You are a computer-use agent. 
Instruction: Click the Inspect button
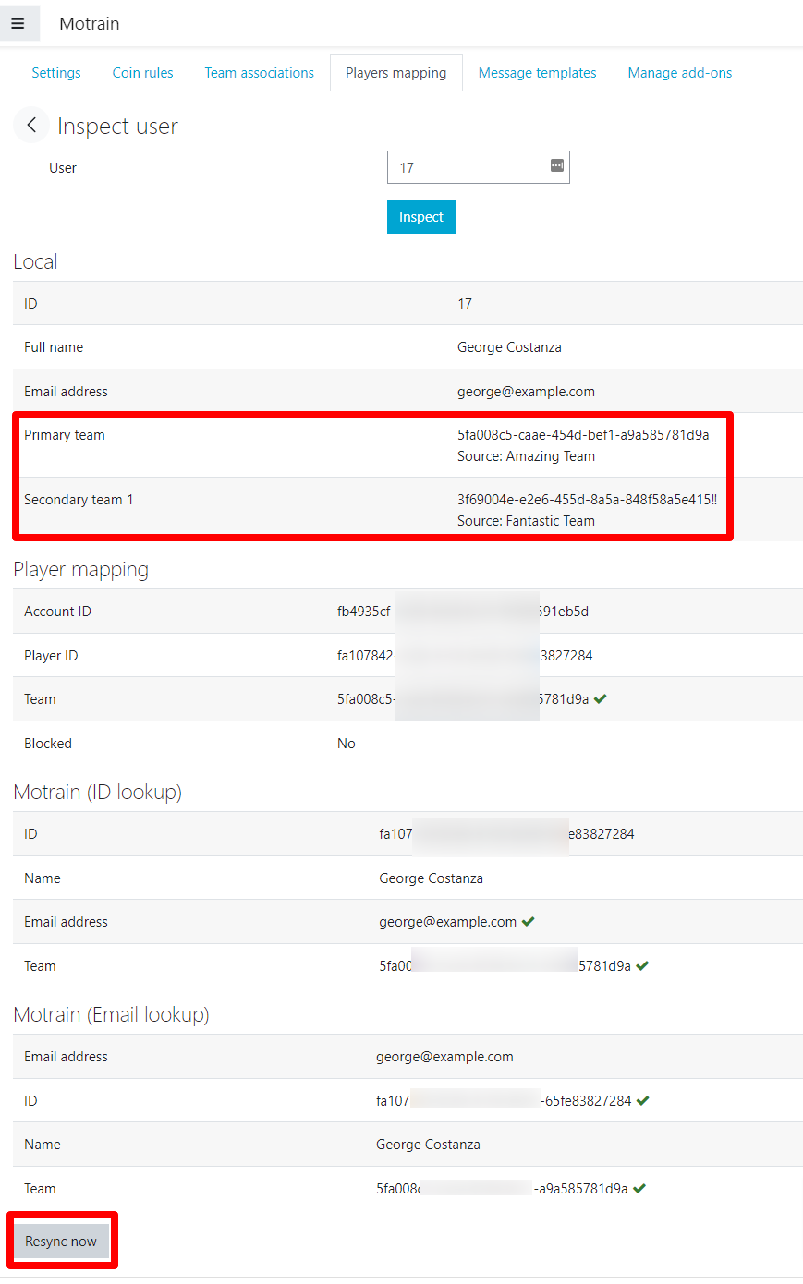coord(421,217)
